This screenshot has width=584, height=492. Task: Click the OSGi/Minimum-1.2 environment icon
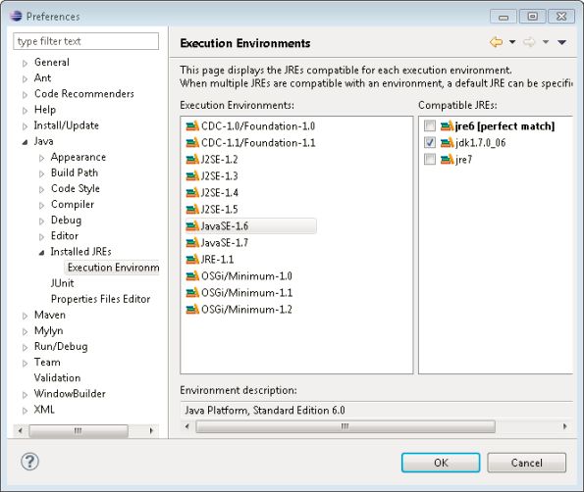[x=192, y=310]
